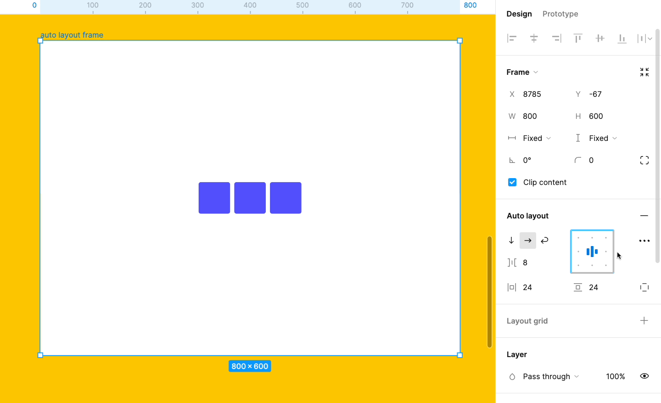
Task: Select the middle blue square
Action: tap(250, 198)
